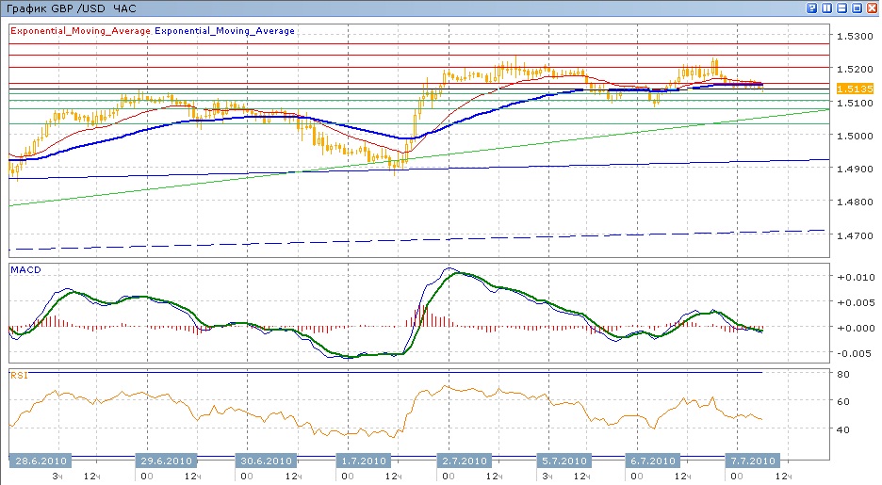Maximize the chart window
Image resolution: width=882 pixels, height=485 pixels.
point(856,8)
